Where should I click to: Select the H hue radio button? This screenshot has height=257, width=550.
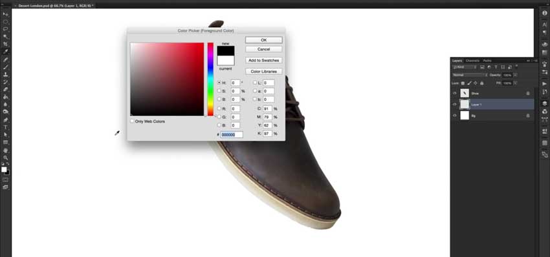[x=219, y=83]
